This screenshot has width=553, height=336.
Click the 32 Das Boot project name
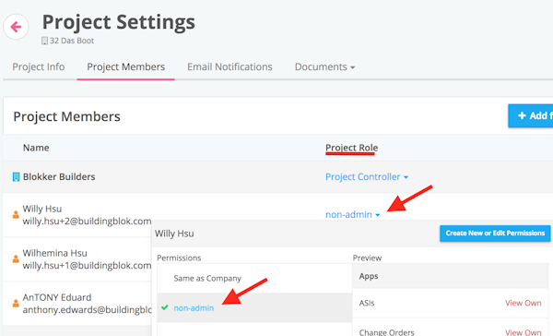(x=72, y=41)
